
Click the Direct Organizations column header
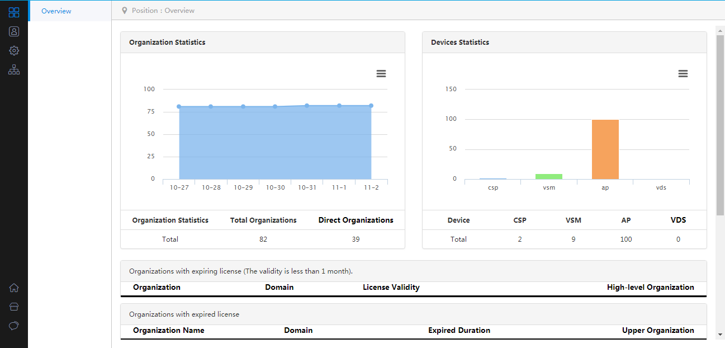click(356, 220)
